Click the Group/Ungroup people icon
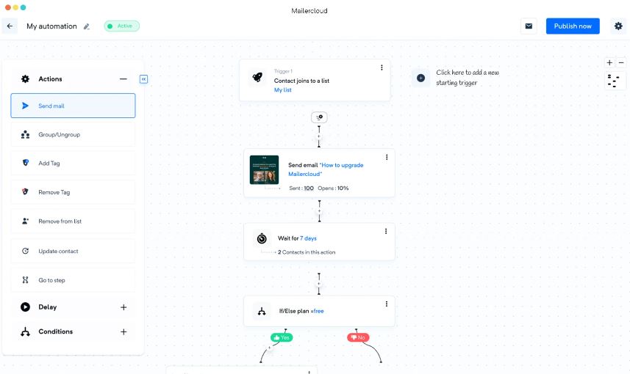 coord(25,135)
